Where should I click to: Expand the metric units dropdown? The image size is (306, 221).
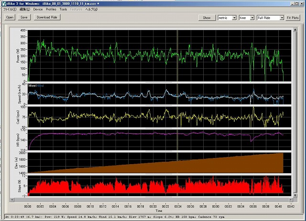(x=234, y=18)
